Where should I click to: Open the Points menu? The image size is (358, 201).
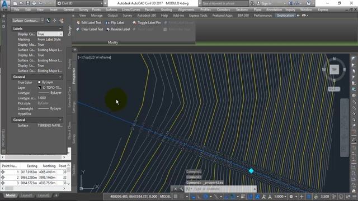point(96,10)
